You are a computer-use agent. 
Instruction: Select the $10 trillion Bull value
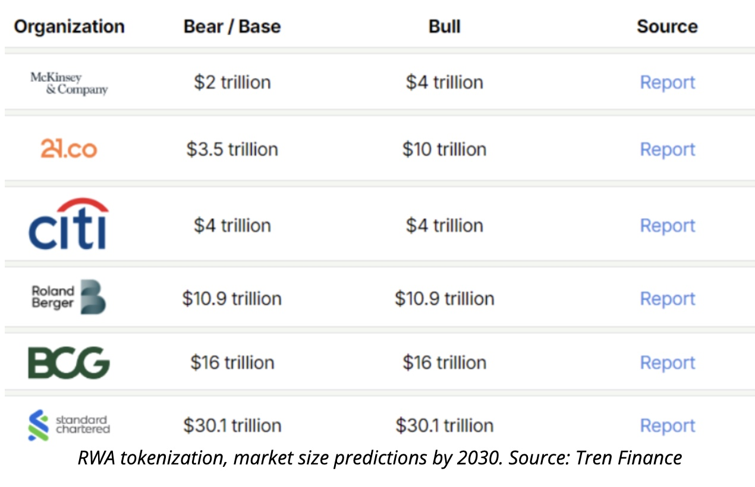(444, 149)
